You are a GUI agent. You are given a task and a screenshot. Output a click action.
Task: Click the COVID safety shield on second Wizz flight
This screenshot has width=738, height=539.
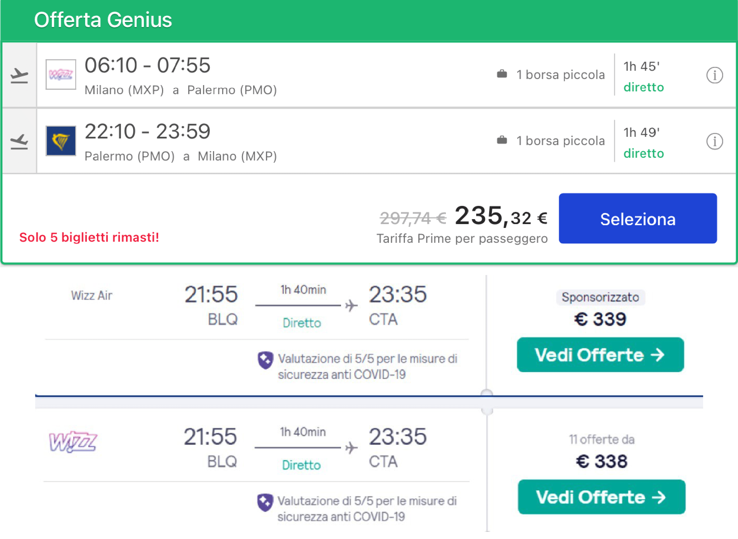[265, 502]
